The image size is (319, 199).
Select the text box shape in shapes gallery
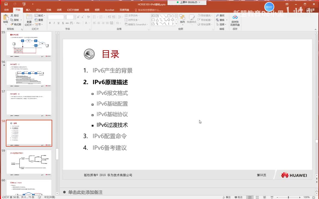[153, 16]
